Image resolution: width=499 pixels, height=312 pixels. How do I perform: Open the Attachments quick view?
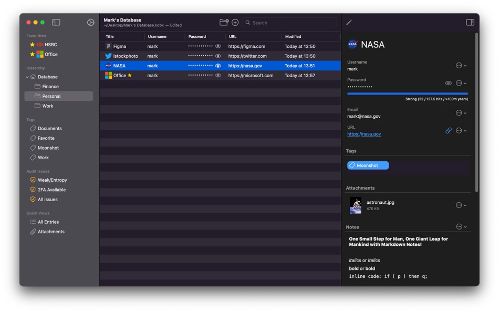pos(51,232)
